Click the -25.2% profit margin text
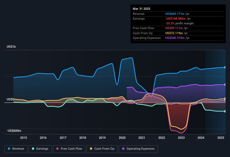230x157 pixels. 179,23
